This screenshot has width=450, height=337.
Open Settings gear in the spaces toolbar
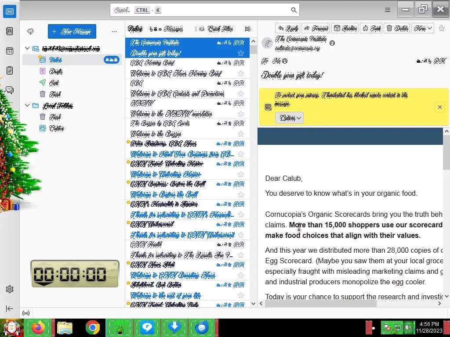[10, 289]
